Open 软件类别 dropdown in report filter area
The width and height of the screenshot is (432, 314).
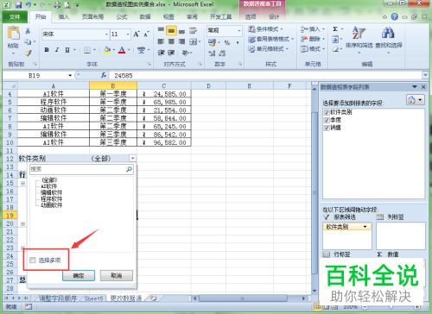pyautogui.click(x=365, y=227)
